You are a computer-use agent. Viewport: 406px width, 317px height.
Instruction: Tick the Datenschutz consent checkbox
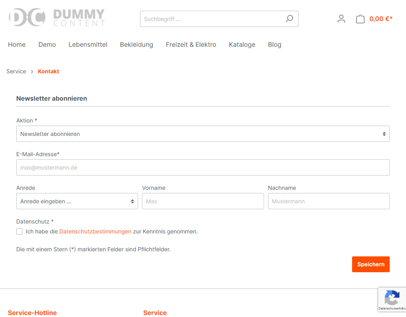(19, 231)
